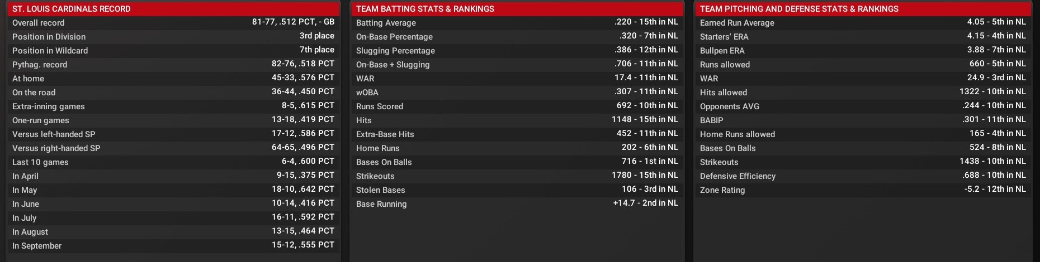This screenshot has width=1040, height=262.
Task: Click the Batting Average label
Action: (386, 23)
